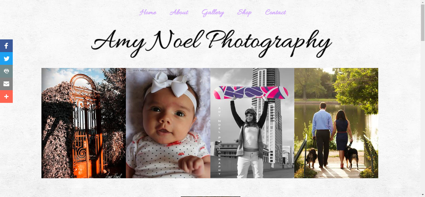Click the print icon in sidebar
Image resolution: width=425 pixels, height=197 pixels.
[6, 71]
